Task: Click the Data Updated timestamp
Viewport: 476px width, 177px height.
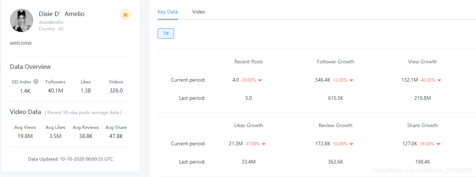Action: [71, 159]
